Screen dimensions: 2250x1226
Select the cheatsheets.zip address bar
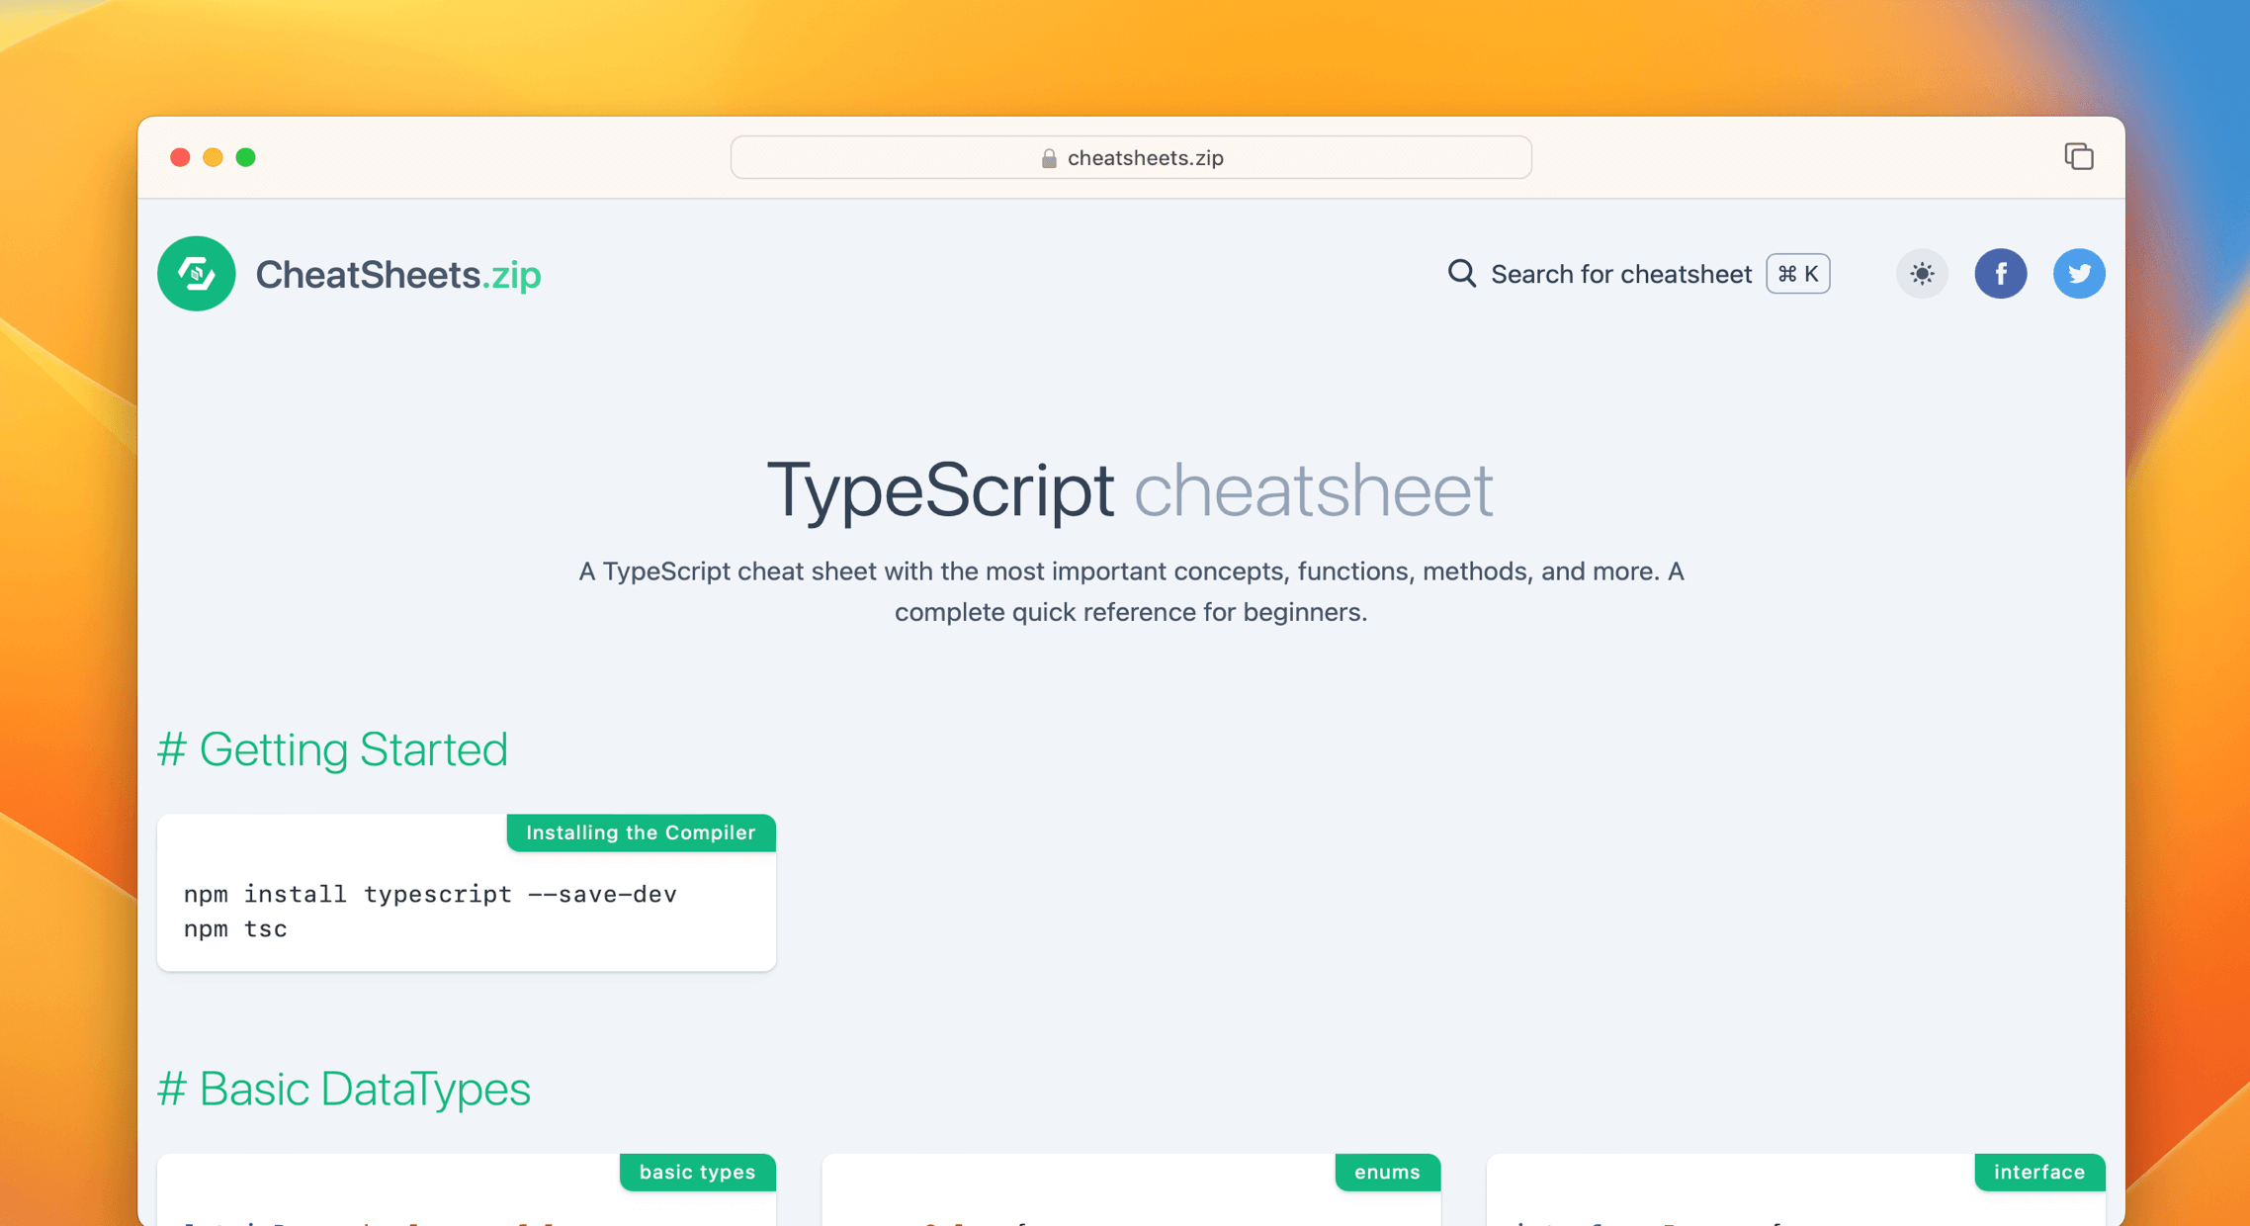(x=1130, y=157)
